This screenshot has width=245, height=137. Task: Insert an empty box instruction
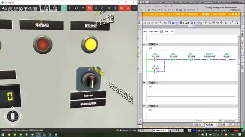coord(162,32)
